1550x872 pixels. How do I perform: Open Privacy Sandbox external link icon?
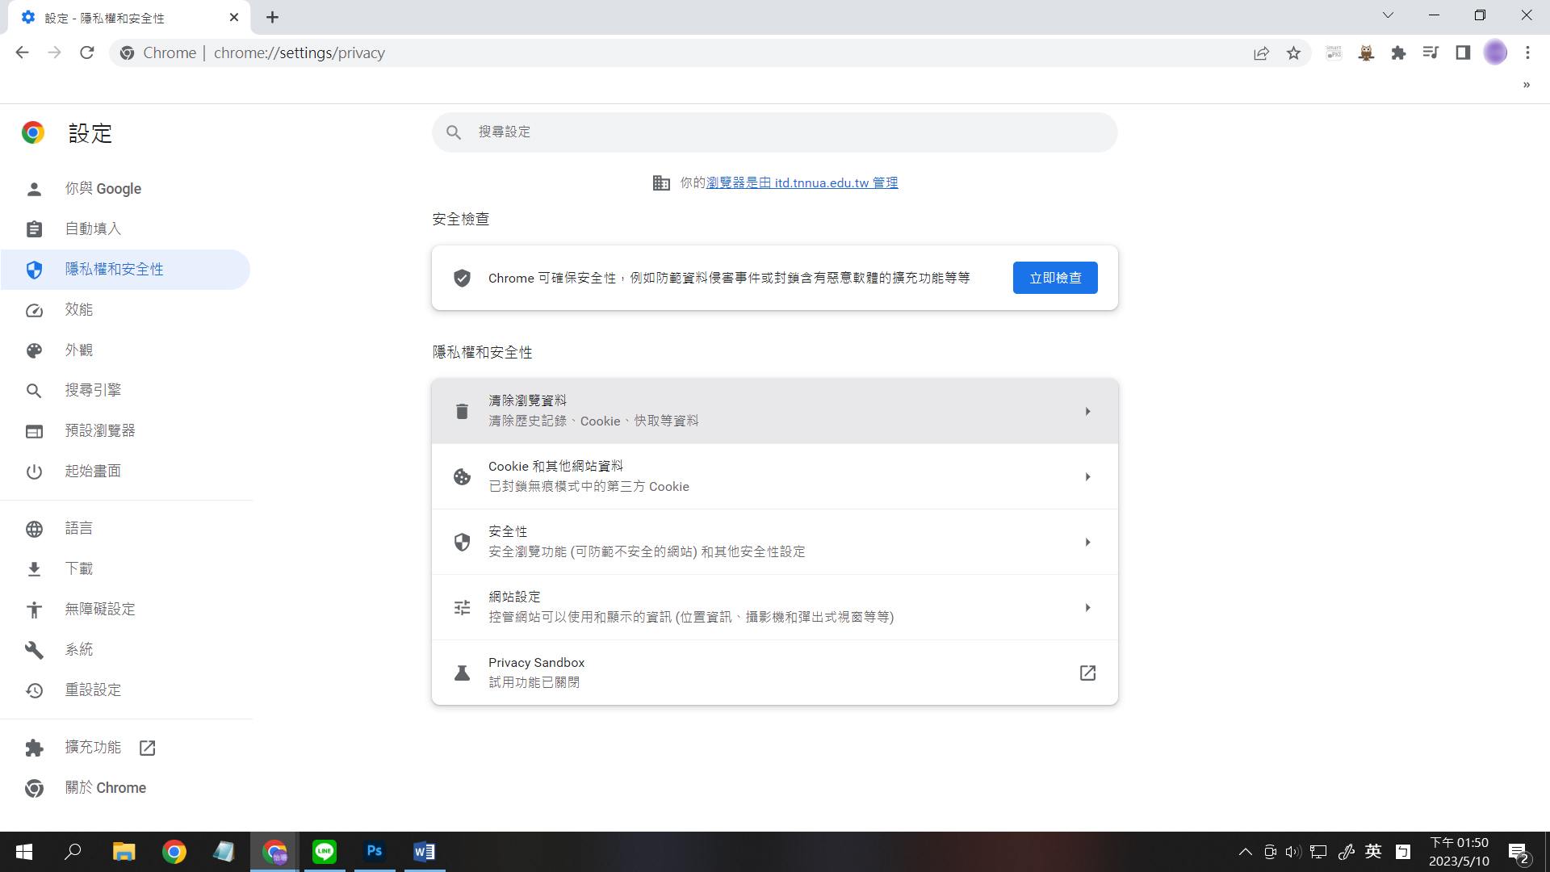[1087, 673]
